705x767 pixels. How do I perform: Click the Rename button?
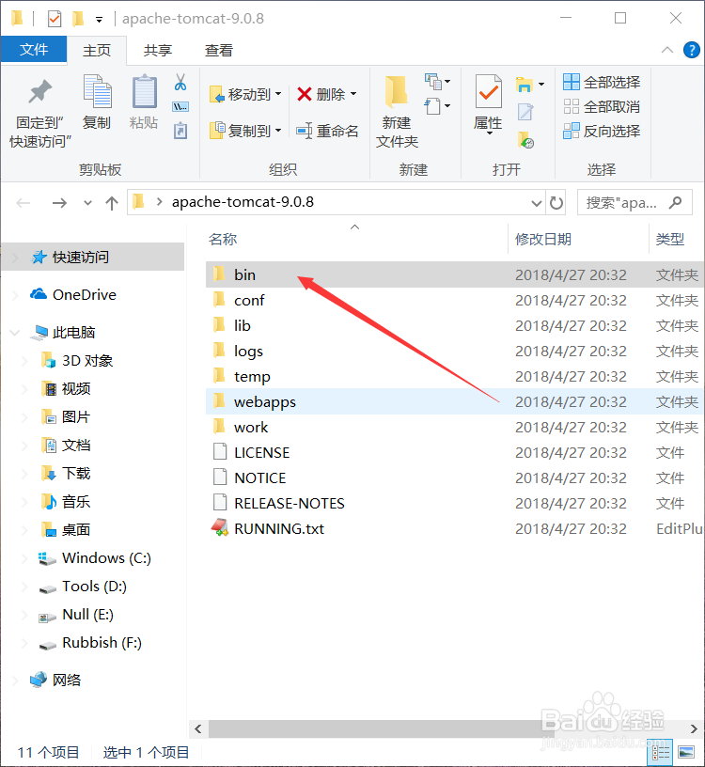pos(327,131)
